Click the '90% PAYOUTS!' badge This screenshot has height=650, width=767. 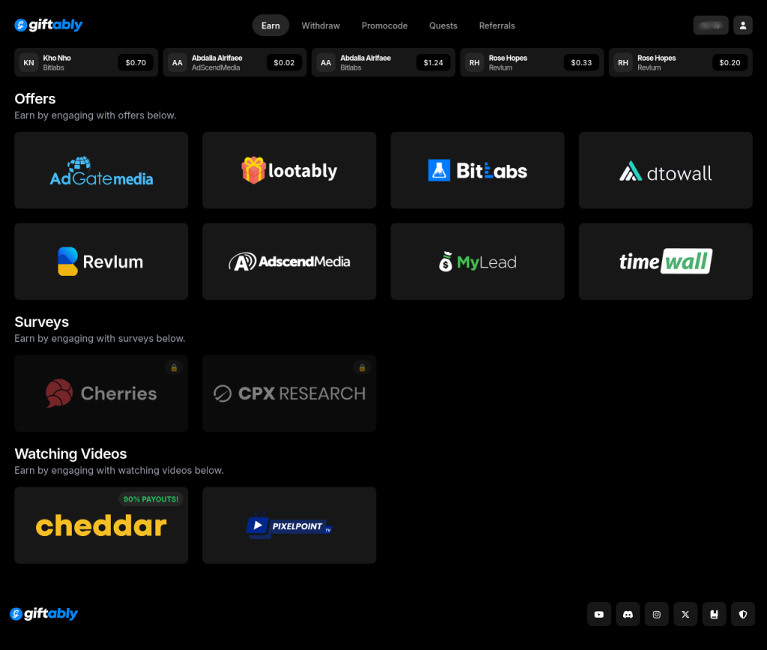[x=151, y=499]
